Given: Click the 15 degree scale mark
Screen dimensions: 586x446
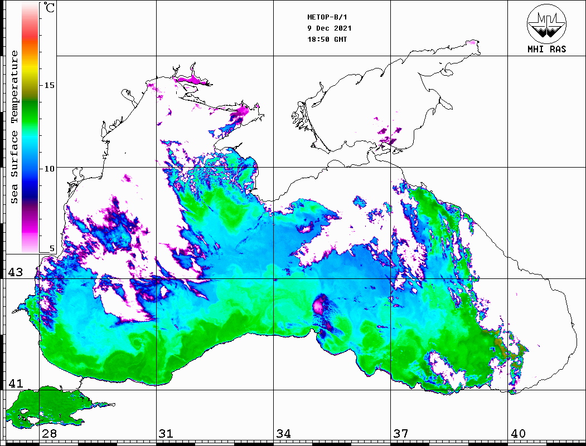Looking at the screenshot, I should click(x=49, y=85).
